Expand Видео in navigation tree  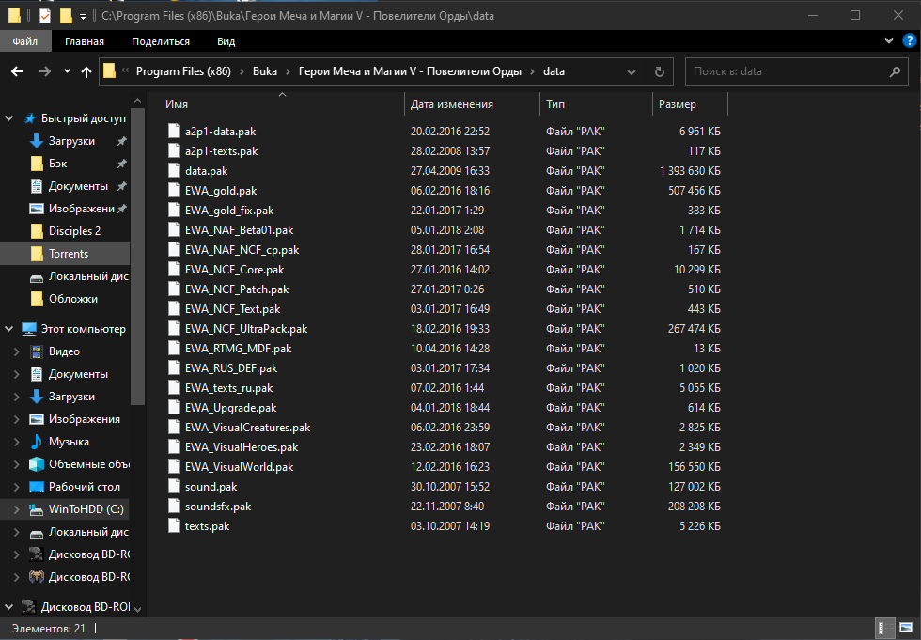click(x=17, y=351)
